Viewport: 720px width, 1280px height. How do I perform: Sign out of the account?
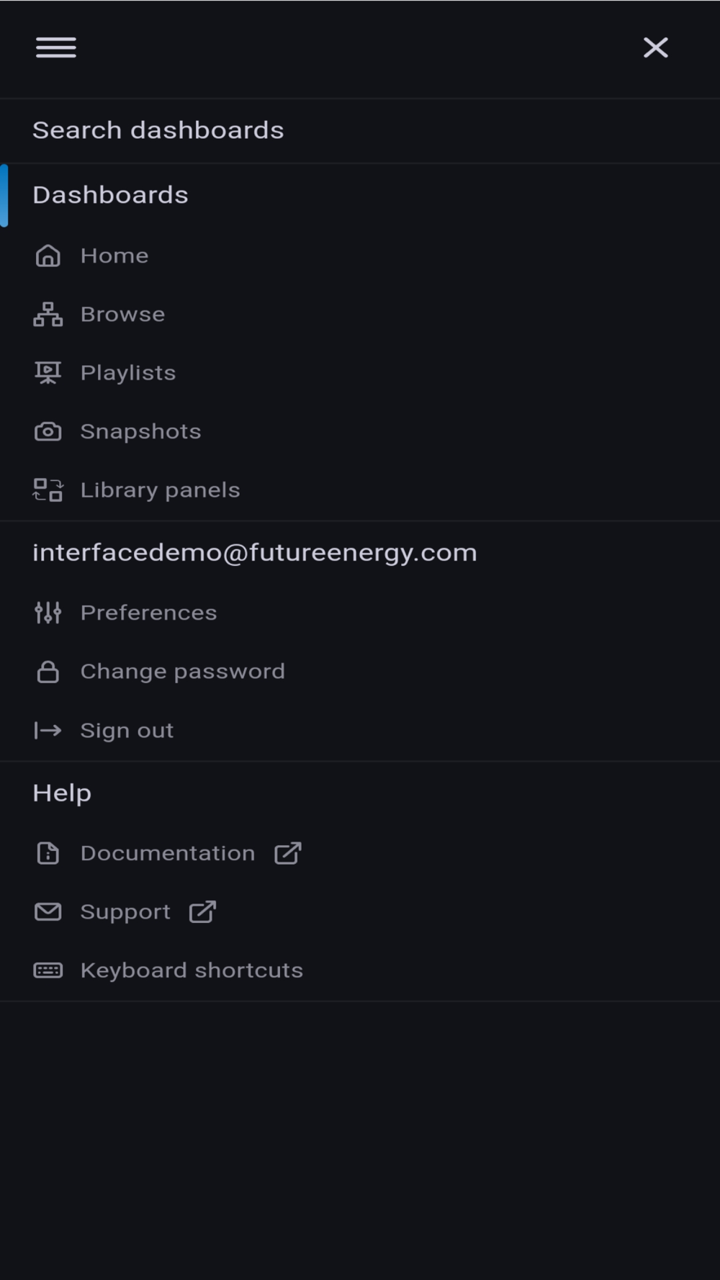(x=127, y=731)
